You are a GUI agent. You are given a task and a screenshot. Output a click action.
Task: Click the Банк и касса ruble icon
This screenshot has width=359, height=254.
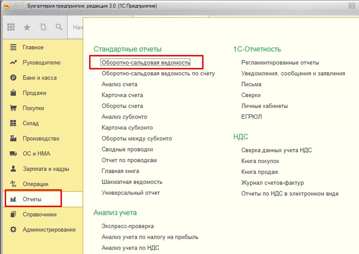pos(13,78)
